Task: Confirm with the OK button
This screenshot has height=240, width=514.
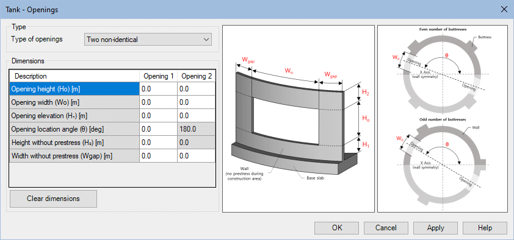Action: click(336, 228)
